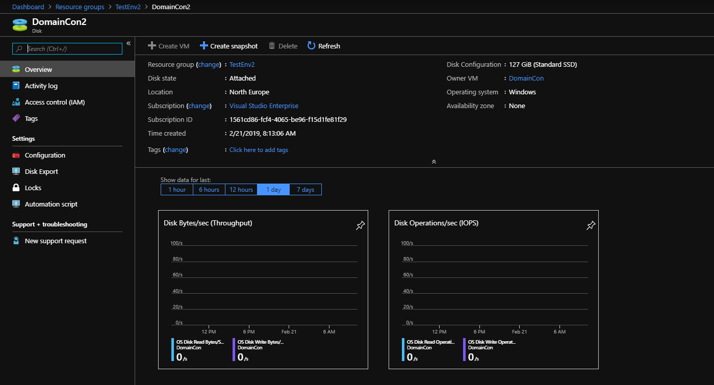Click the Disk Export monitor icon
This screenshot has width=714, height=385.
(16, 171)
